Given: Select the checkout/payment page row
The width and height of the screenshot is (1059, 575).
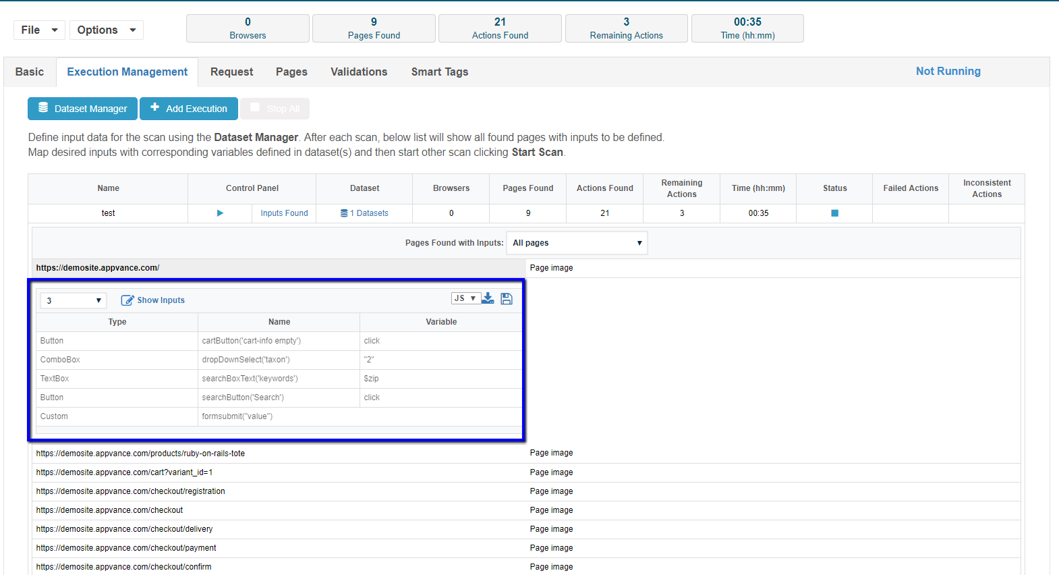Looking at the screenshot, I should (x=126, y=548).
